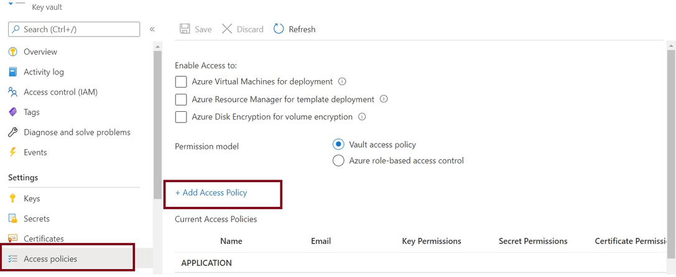Image resolution: width=676 pixels, height=277 pixels.
Task: Click the Permission model label
Action: [206, 147]
